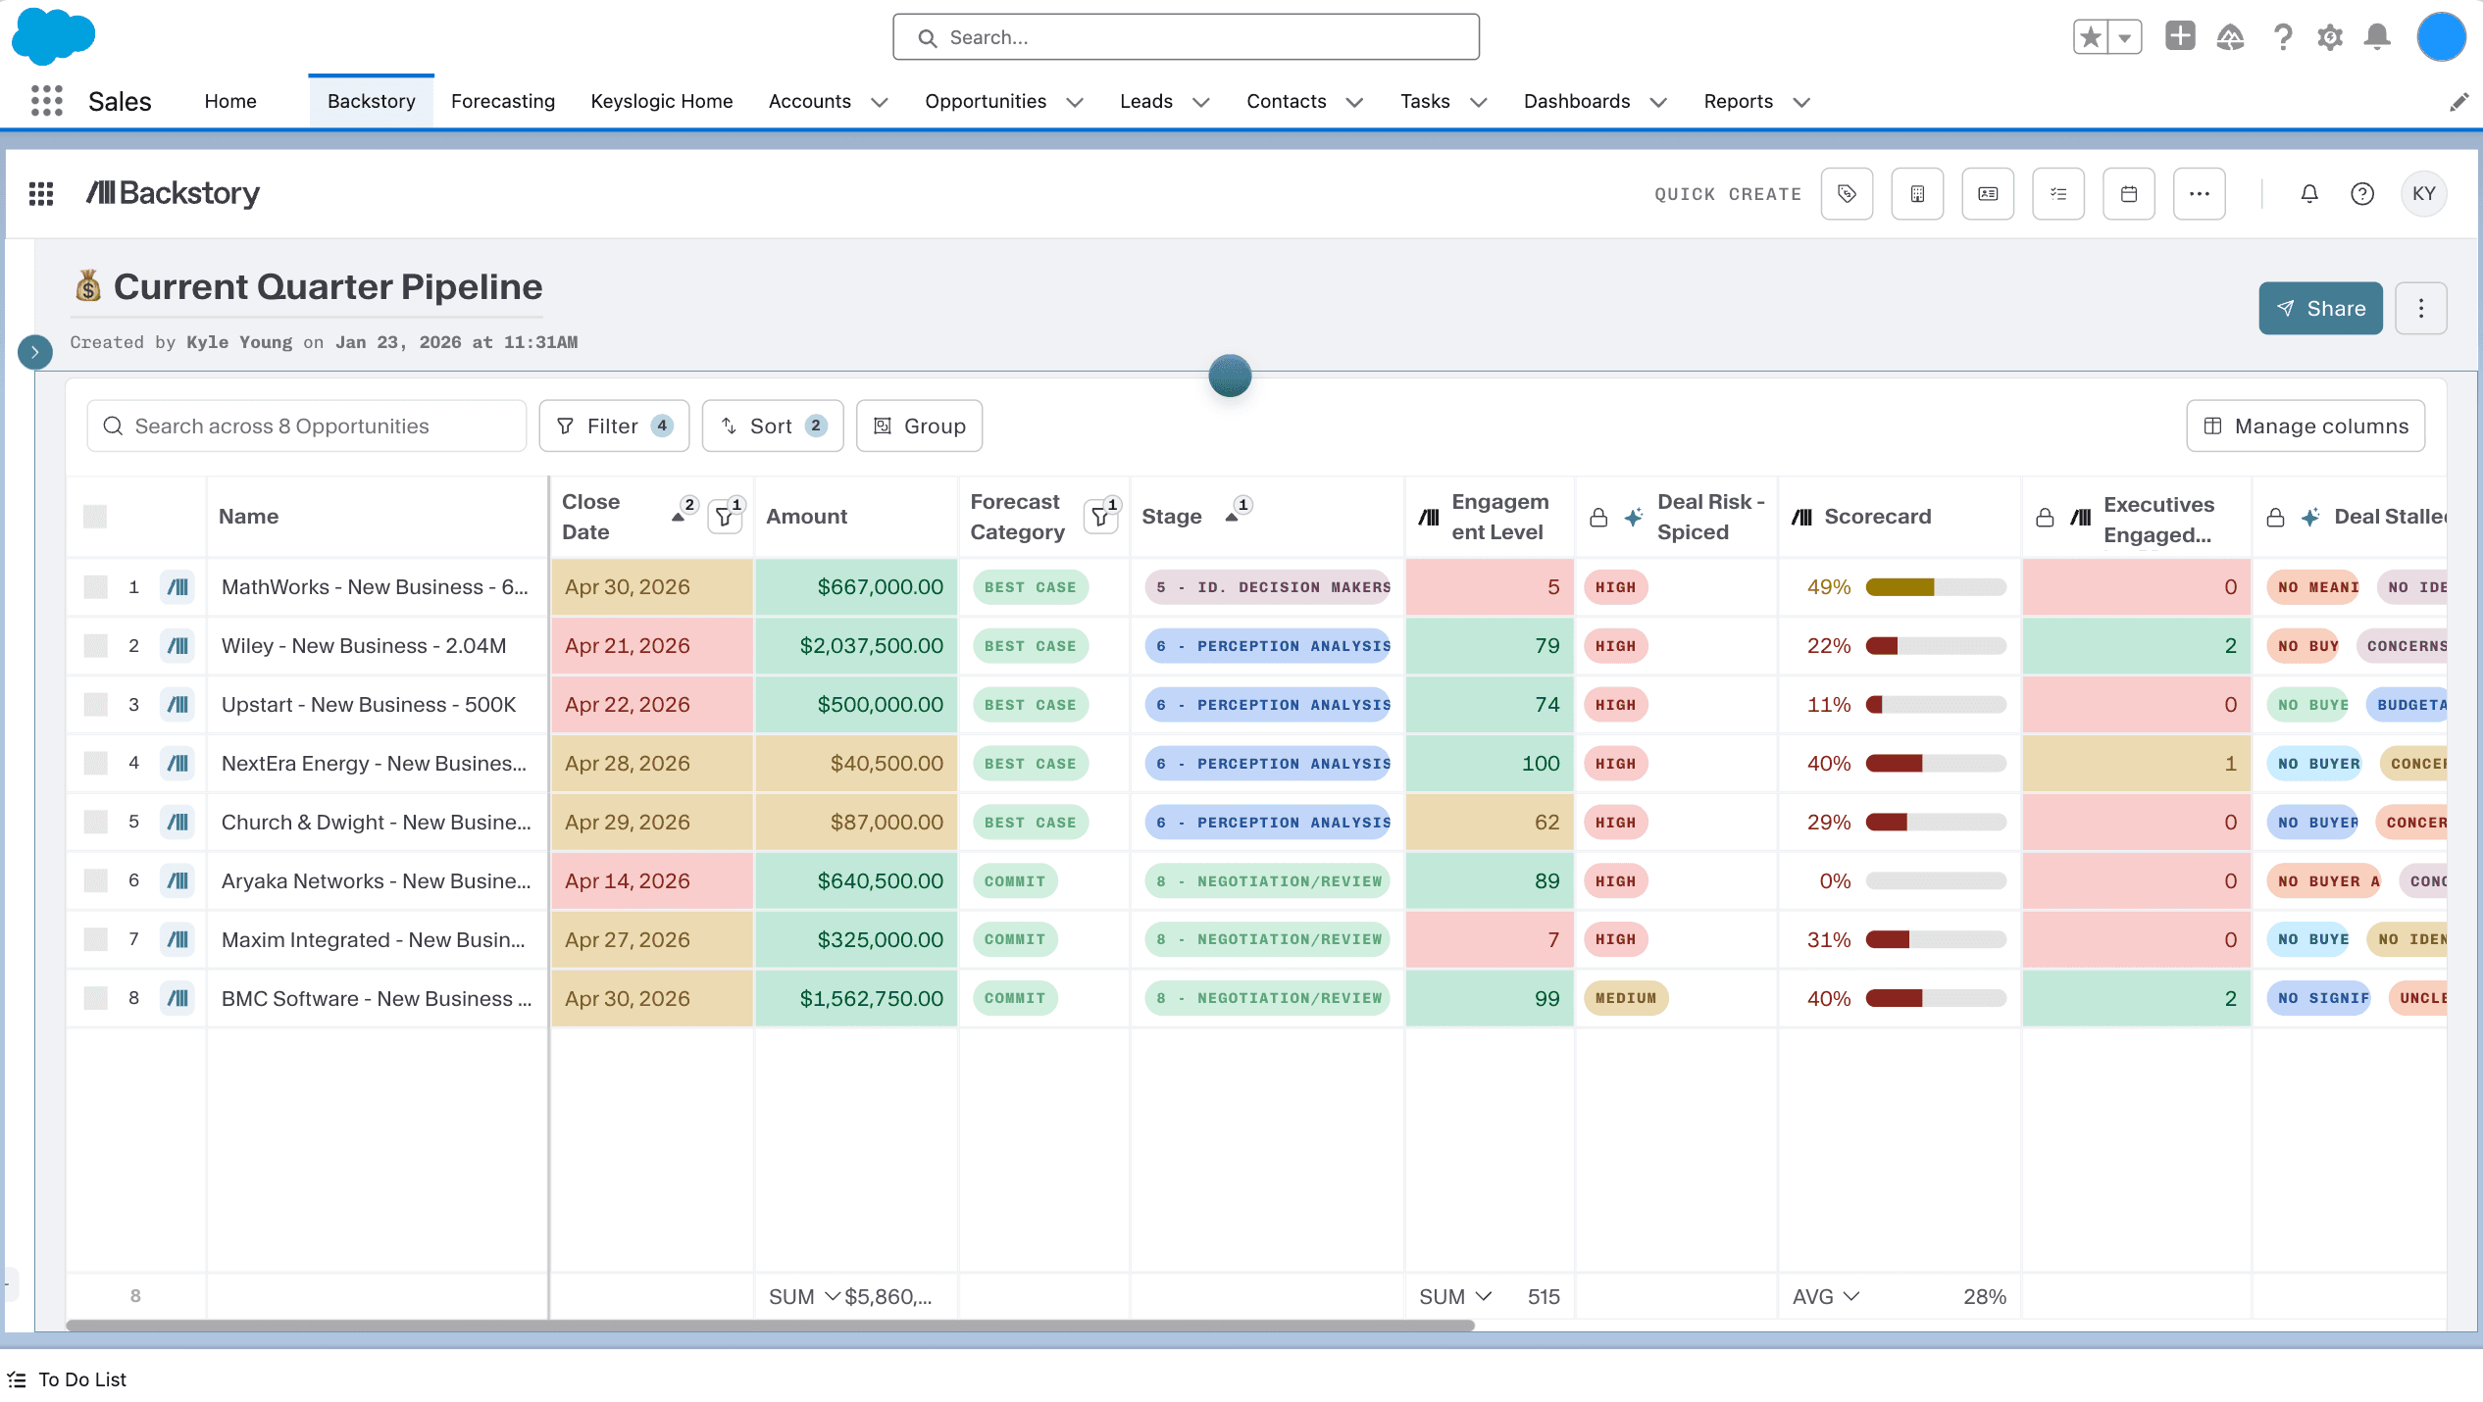The image size is (2483, 1402).
Task: Check the Upstart row checkbox
Action: point(95,704)
